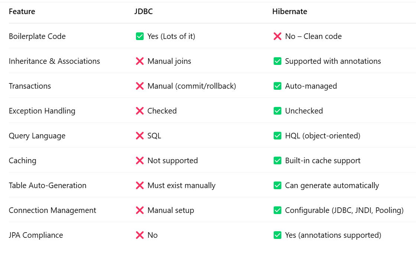
Task: Click green check next to HQL (object-oriented)
Action: [277, 136]
